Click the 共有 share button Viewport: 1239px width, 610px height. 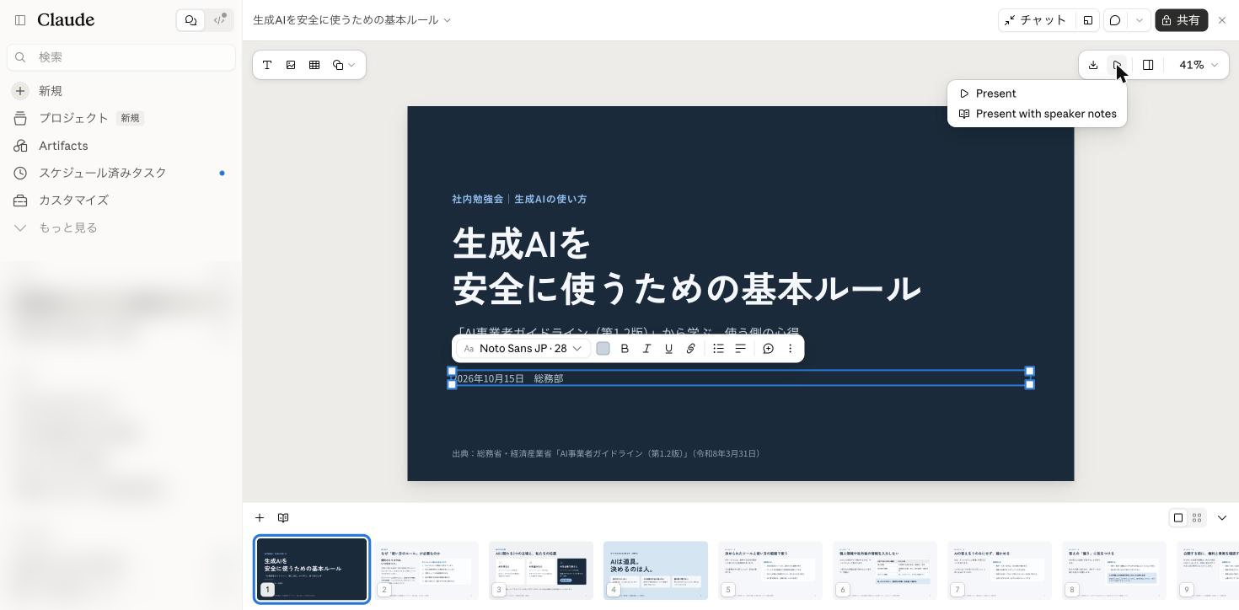click(x=1181, y=20)
